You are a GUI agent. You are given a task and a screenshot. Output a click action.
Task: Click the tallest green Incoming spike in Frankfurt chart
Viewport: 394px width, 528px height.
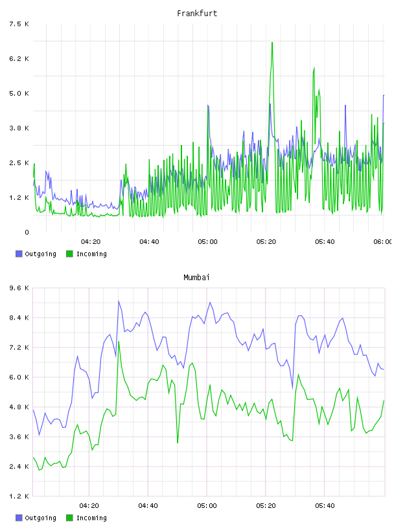272,43
